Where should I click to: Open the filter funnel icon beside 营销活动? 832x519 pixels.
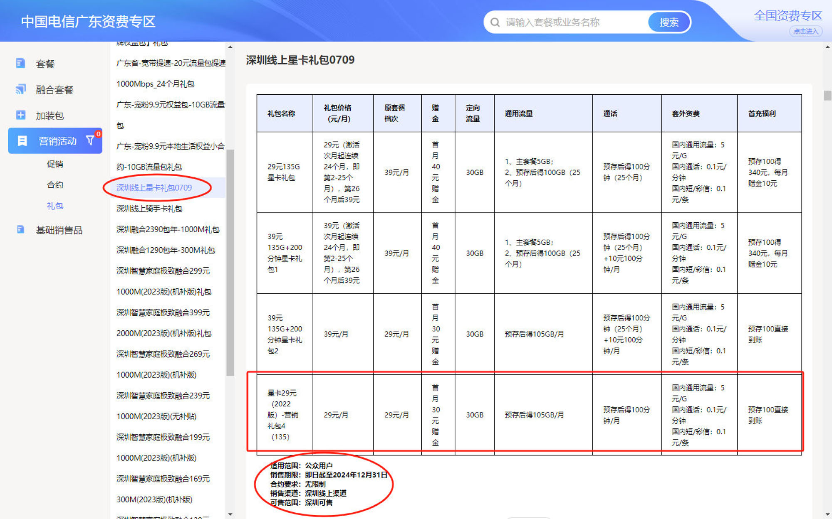click(90, 140)
